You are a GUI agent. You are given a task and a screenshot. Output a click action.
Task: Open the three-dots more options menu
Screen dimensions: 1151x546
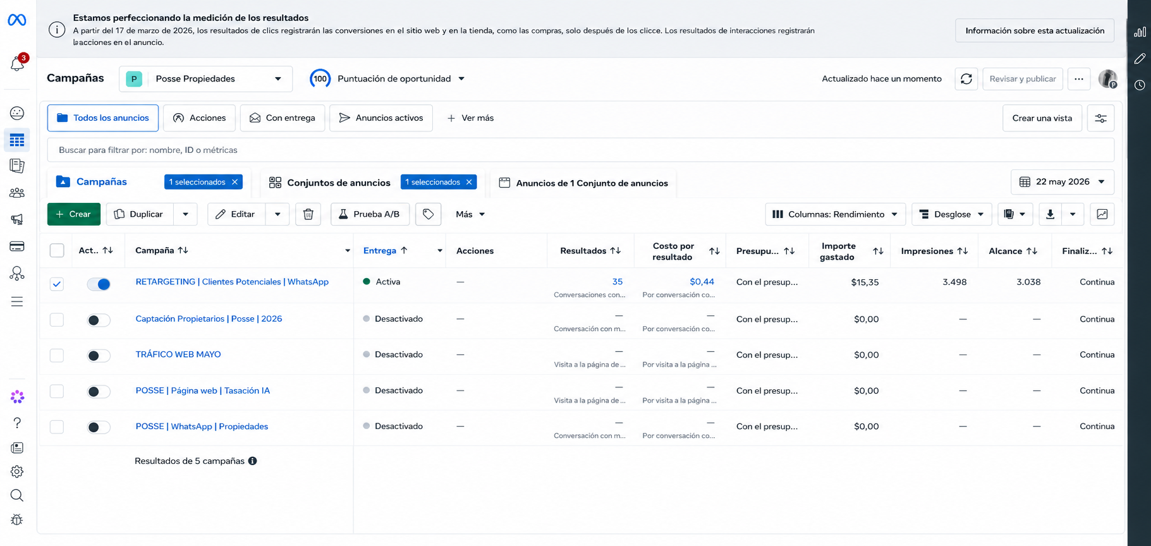(1079, 79)
